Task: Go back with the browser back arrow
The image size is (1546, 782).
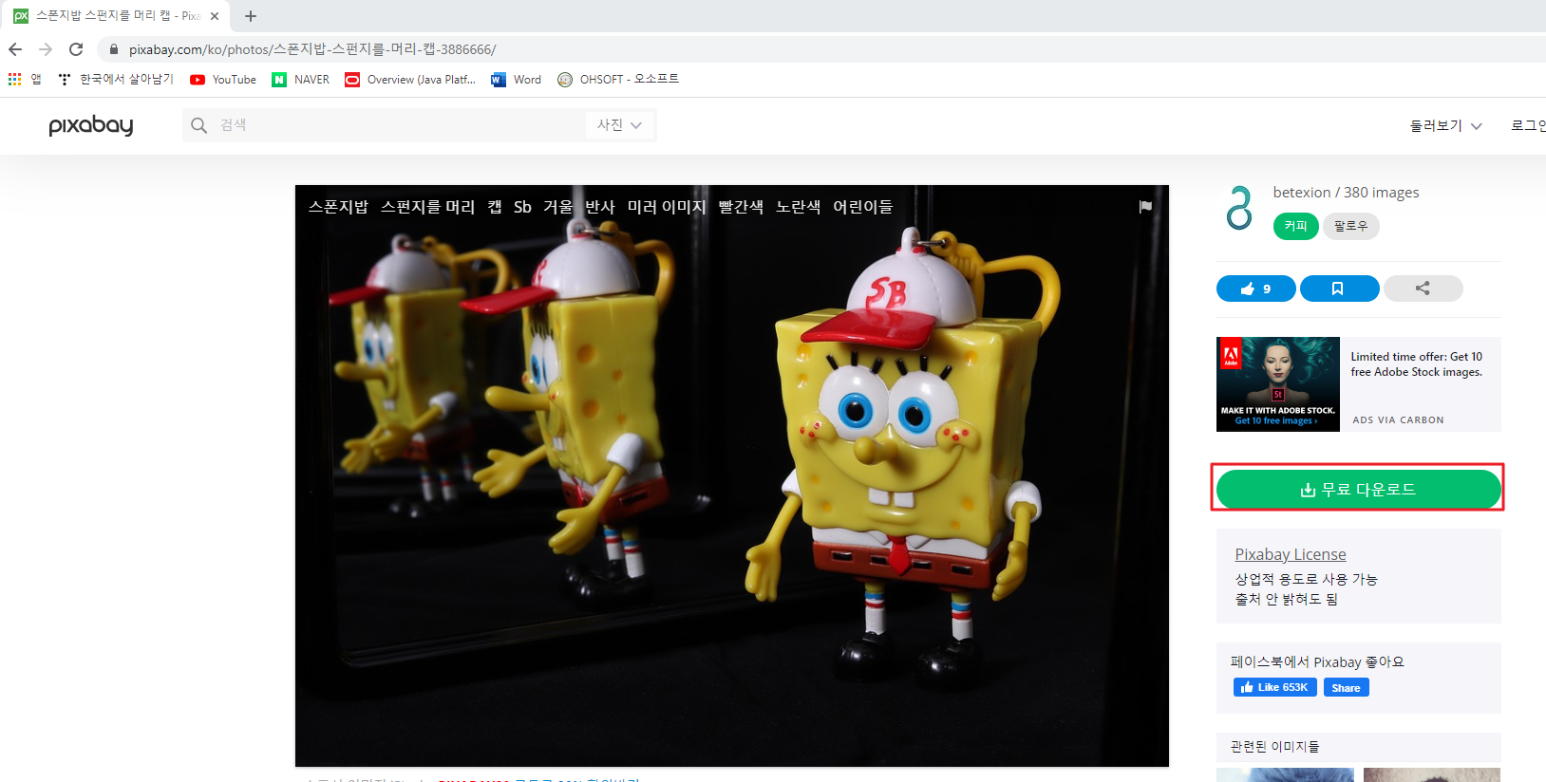Action: 15,49
